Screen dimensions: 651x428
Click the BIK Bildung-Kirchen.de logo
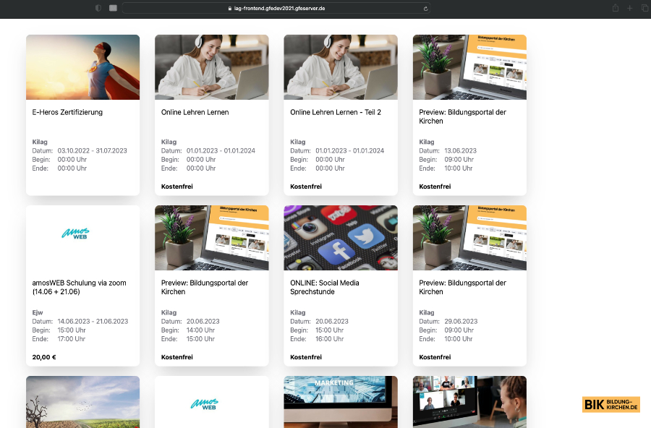coord(610,404)
